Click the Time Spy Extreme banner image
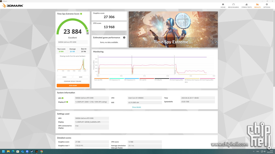Viewport: 275px width, 154px height. [x=173, y=30]
